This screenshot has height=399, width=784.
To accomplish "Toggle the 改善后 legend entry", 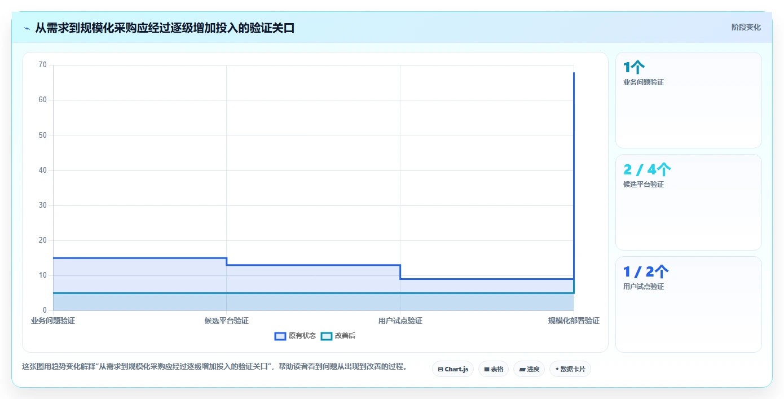I will click(x=338, y=336).
